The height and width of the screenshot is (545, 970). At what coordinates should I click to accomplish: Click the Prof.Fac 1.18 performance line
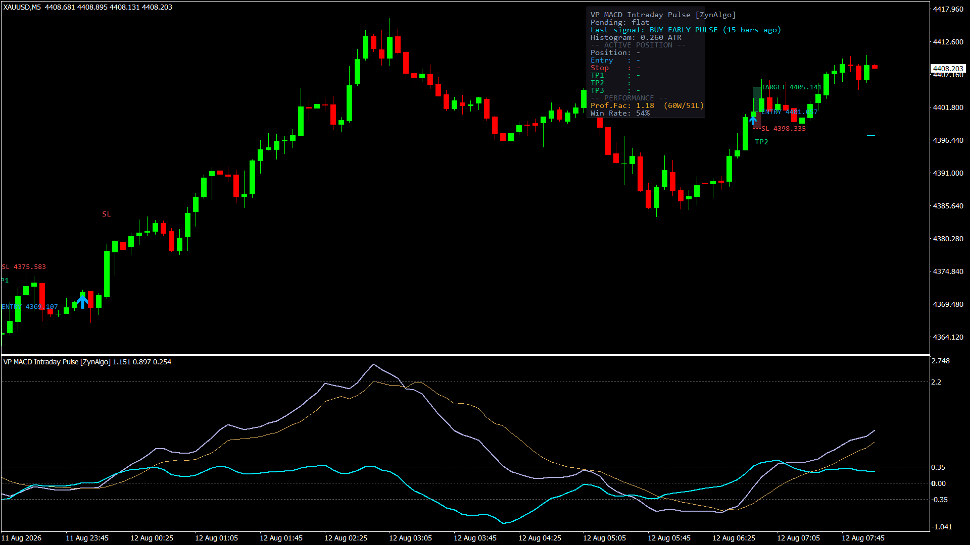[647, 105]
